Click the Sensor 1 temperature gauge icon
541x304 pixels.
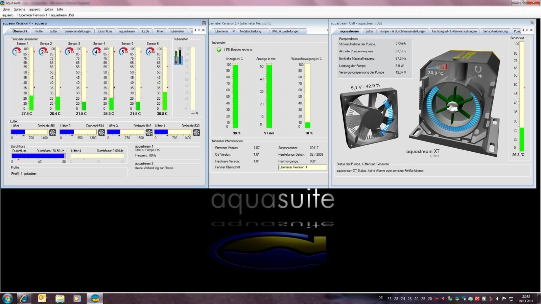coord(17,52)
